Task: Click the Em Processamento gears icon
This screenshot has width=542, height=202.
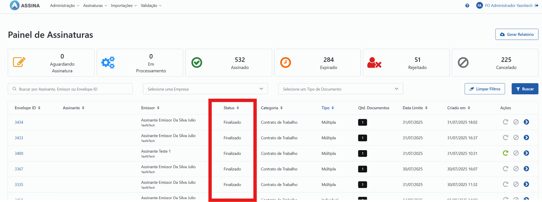Action: pyautogui.click(x=108, y=63)
